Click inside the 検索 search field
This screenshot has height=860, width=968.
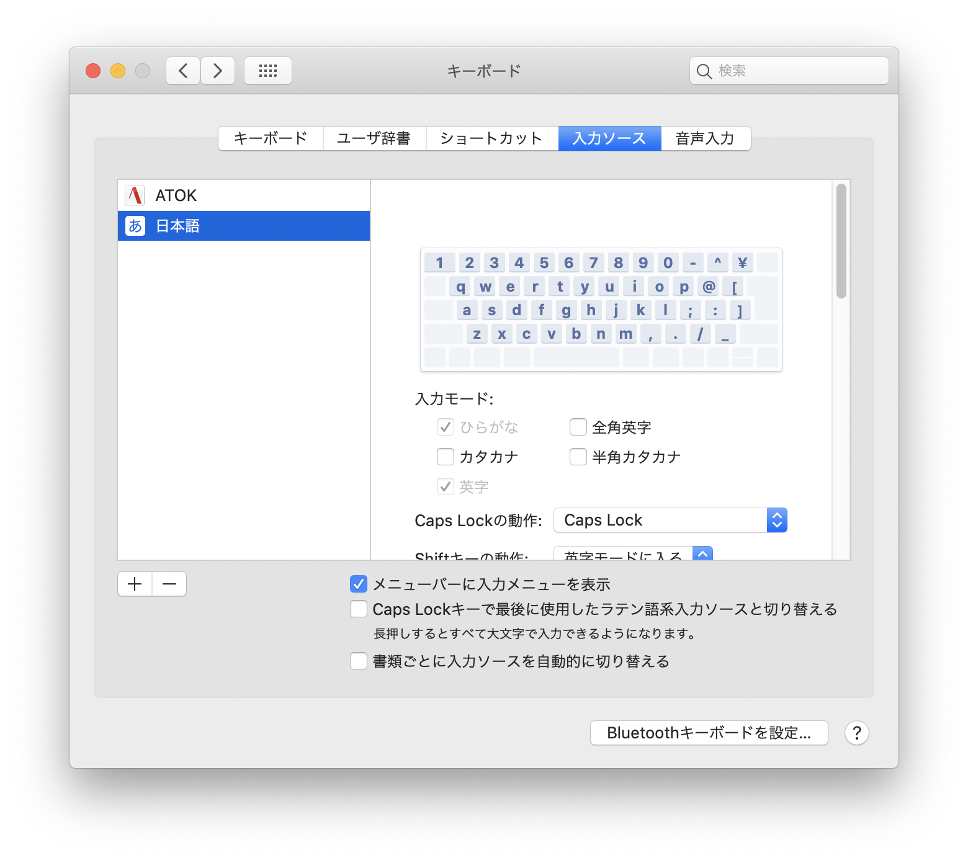(788, 71)
